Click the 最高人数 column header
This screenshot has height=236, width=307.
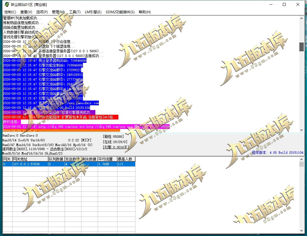126,159
